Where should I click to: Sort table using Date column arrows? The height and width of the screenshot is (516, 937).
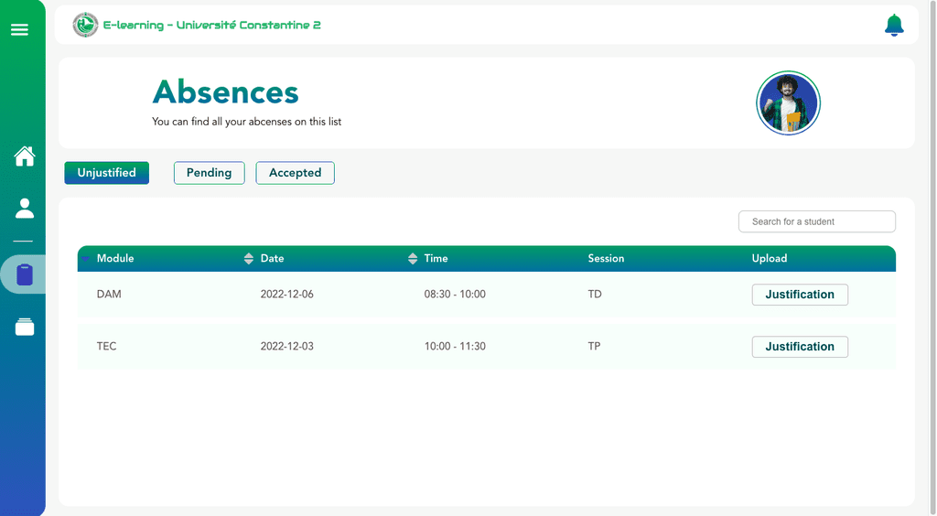click(249, 259)
